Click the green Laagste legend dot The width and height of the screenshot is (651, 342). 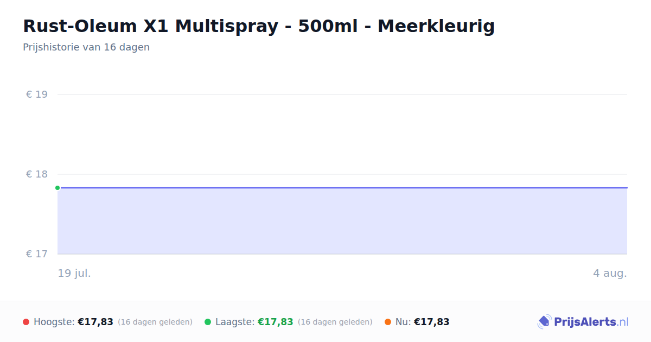coord(208,322)
